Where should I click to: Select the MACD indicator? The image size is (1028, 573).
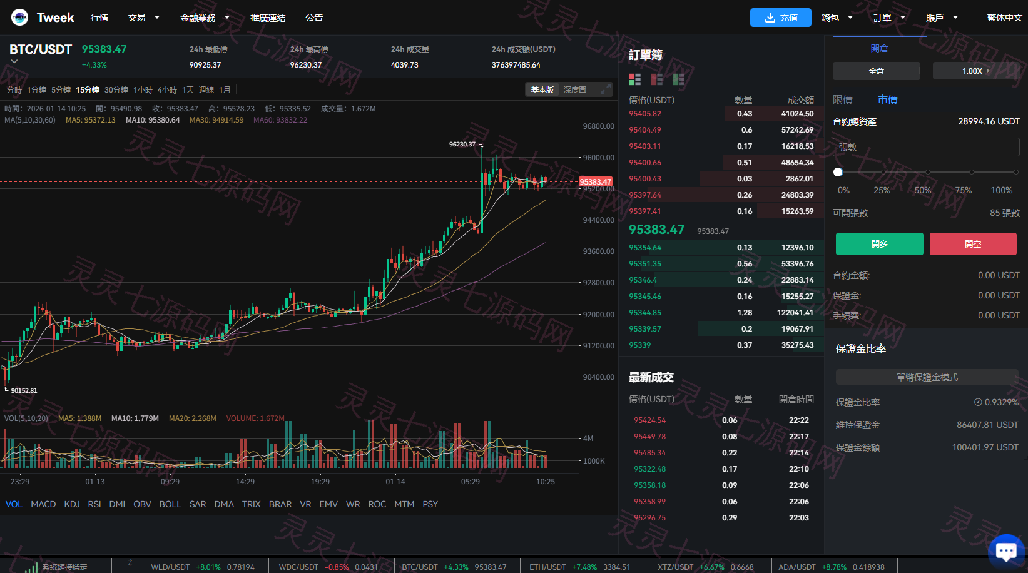tap(43, 504)
